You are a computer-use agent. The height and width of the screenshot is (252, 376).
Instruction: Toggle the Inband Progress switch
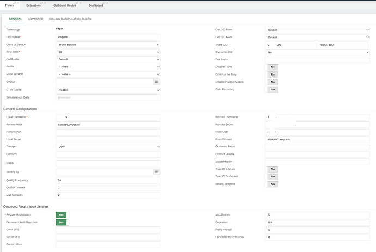coord(272,184)
